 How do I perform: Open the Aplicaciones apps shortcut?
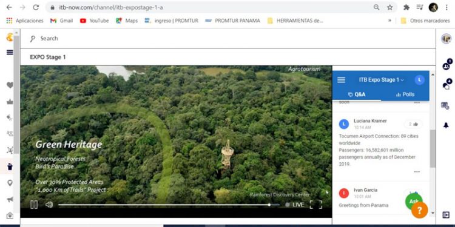25,21
